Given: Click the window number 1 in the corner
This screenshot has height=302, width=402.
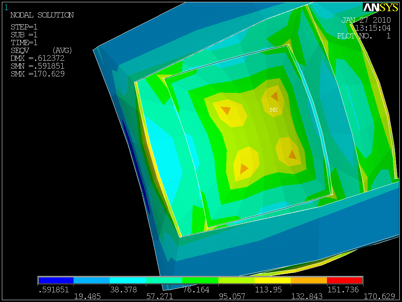Looking at the screenshot, I should coord(6,7).
